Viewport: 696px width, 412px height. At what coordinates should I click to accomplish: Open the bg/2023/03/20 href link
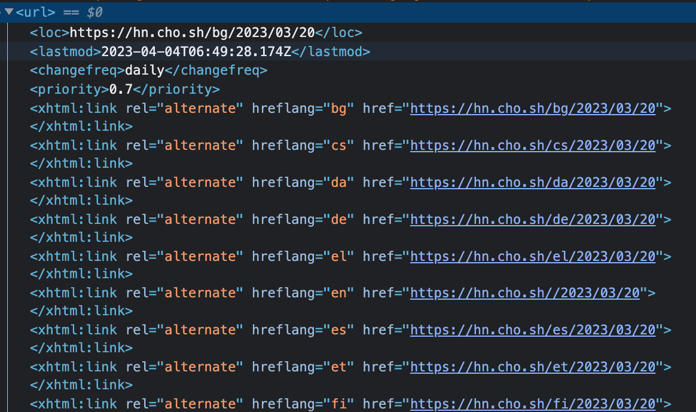coord(533,109)
